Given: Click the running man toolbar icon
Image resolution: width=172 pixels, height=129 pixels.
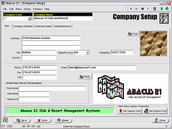Looking at the screenshot, I should tap(162, 9).
